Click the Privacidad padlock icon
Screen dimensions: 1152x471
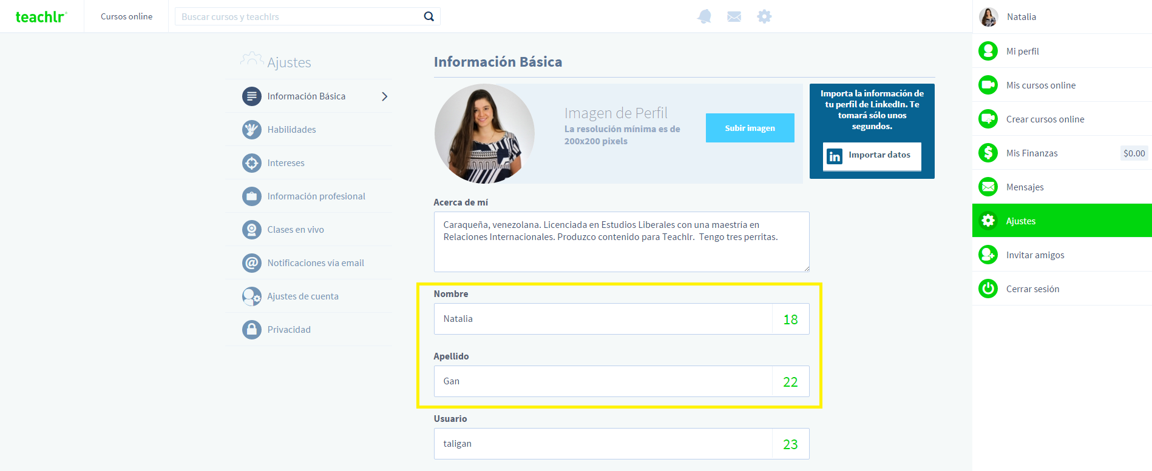pos(252,330)
